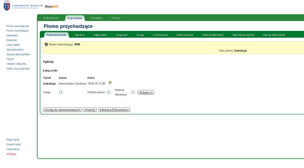Open Szukaj dokumentów sidebar link

pos(18,55)
